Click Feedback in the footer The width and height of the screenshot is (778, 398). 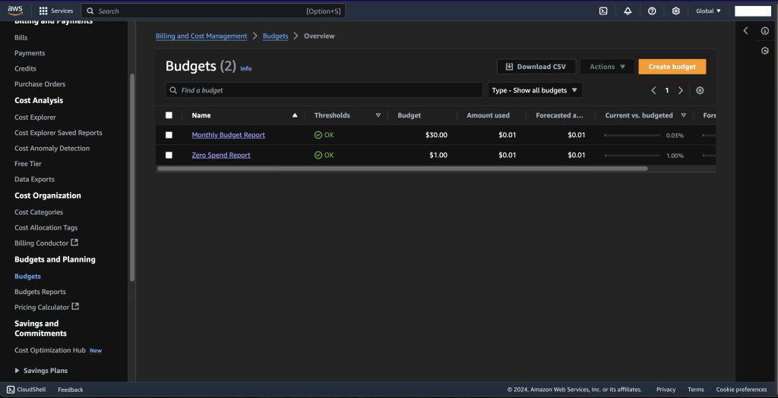pos(71,390)
